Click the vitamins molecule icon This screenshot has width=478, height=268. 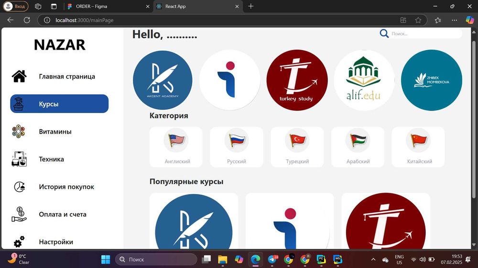pos(19,132)
